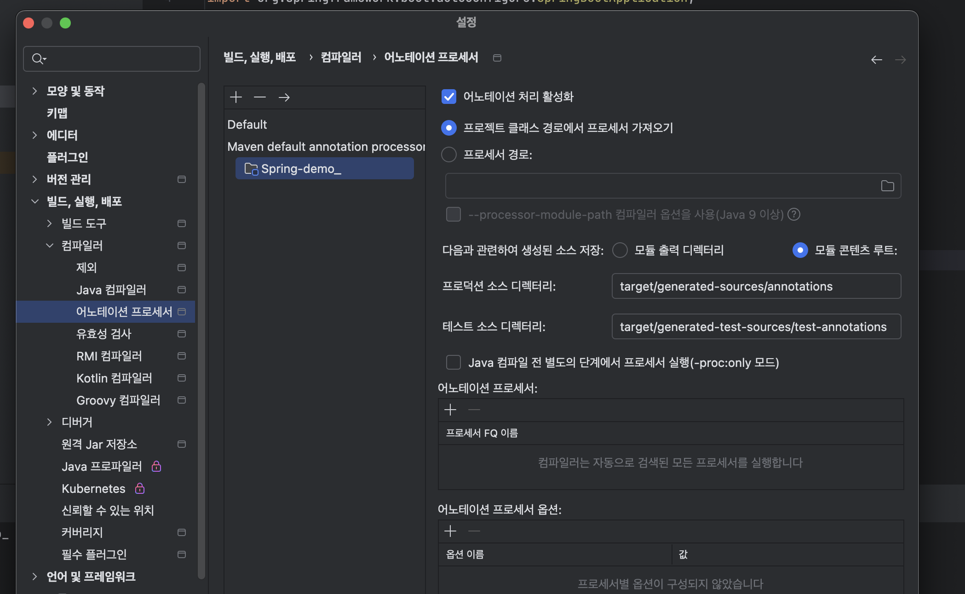Click the back navigation arrow

(876, 60)
